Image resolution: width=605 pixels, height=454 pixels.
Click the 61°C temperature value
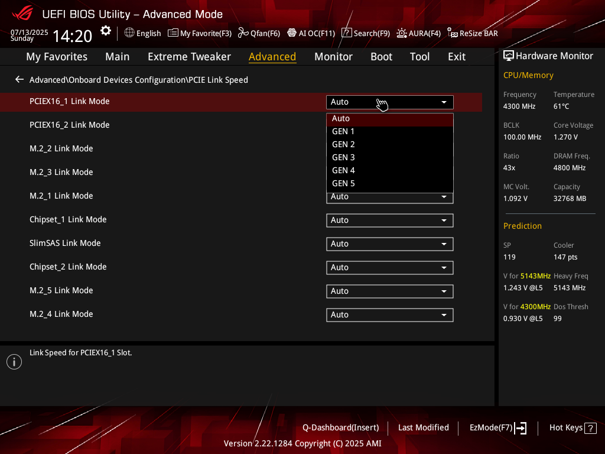click(561, 106)
